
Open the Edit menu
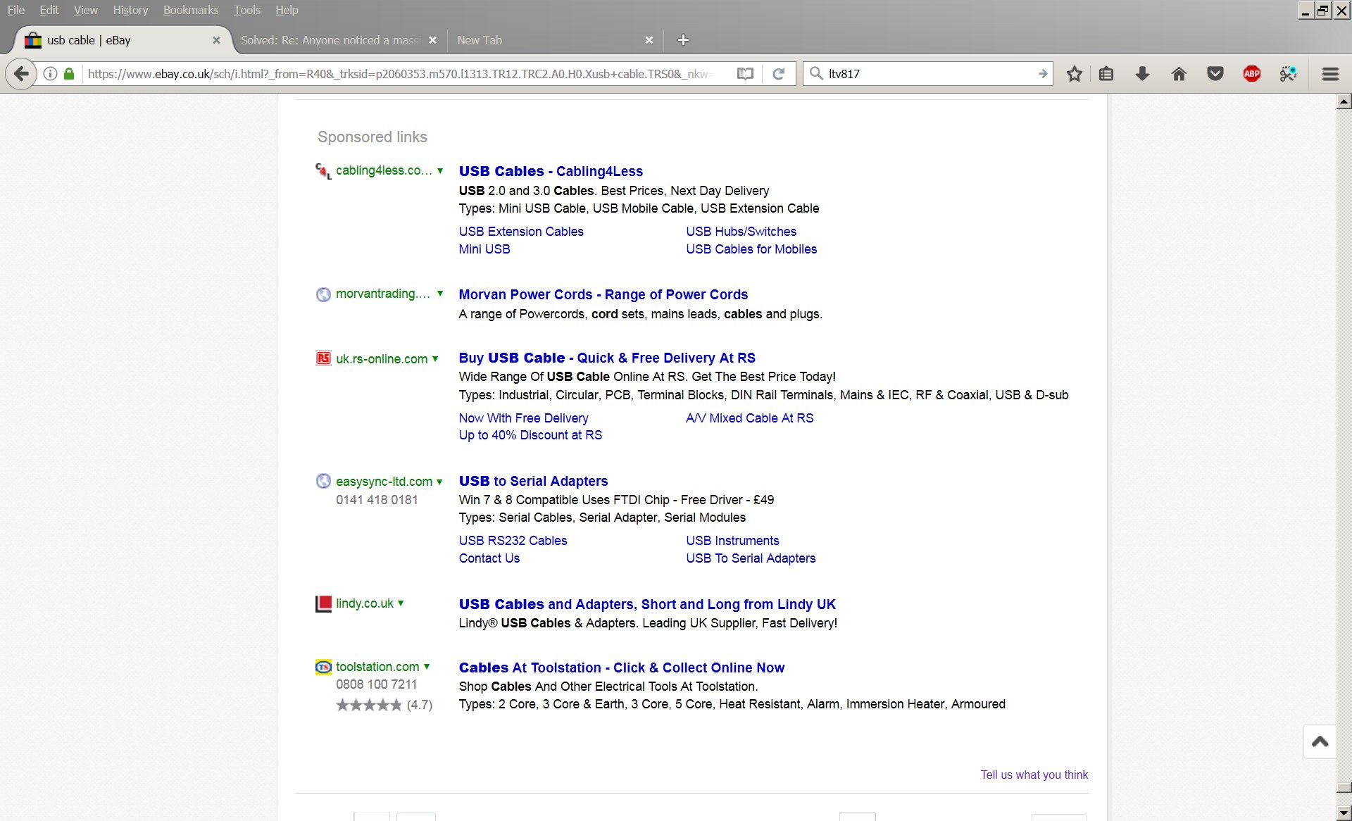click(x=49, y=10)
